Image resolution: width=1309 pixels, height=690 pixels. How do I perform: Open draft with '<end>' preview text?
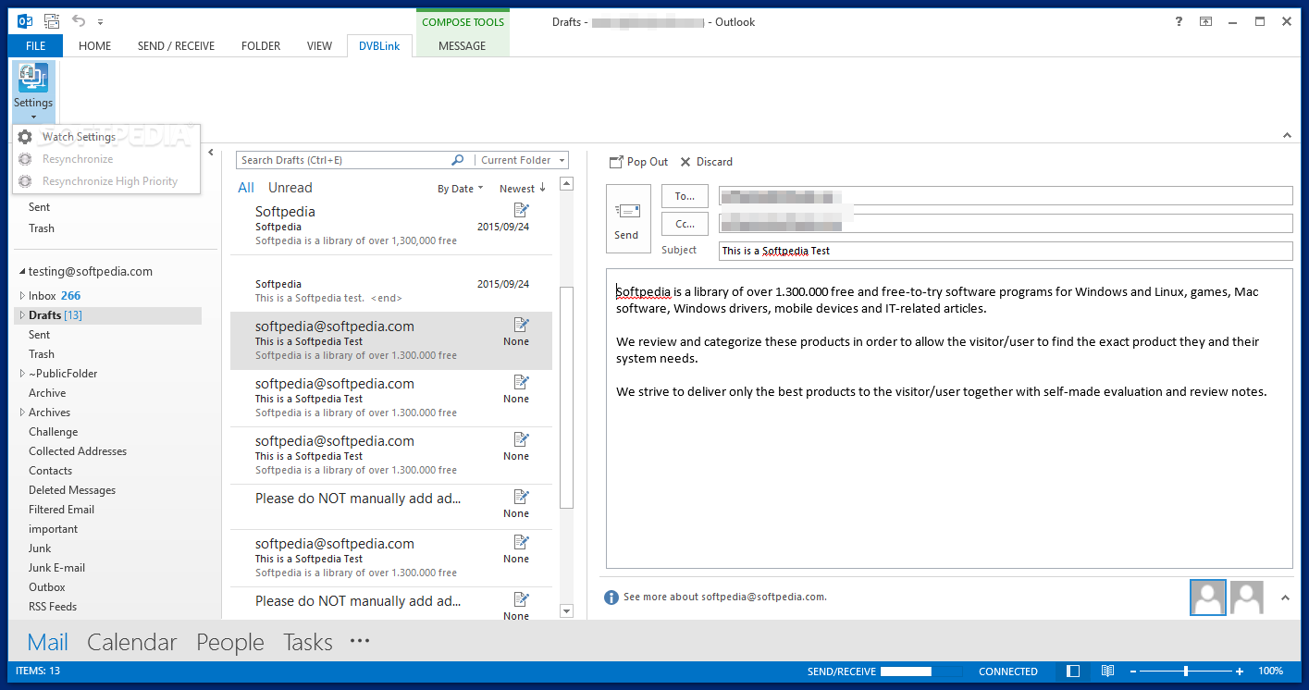point(391,283)
